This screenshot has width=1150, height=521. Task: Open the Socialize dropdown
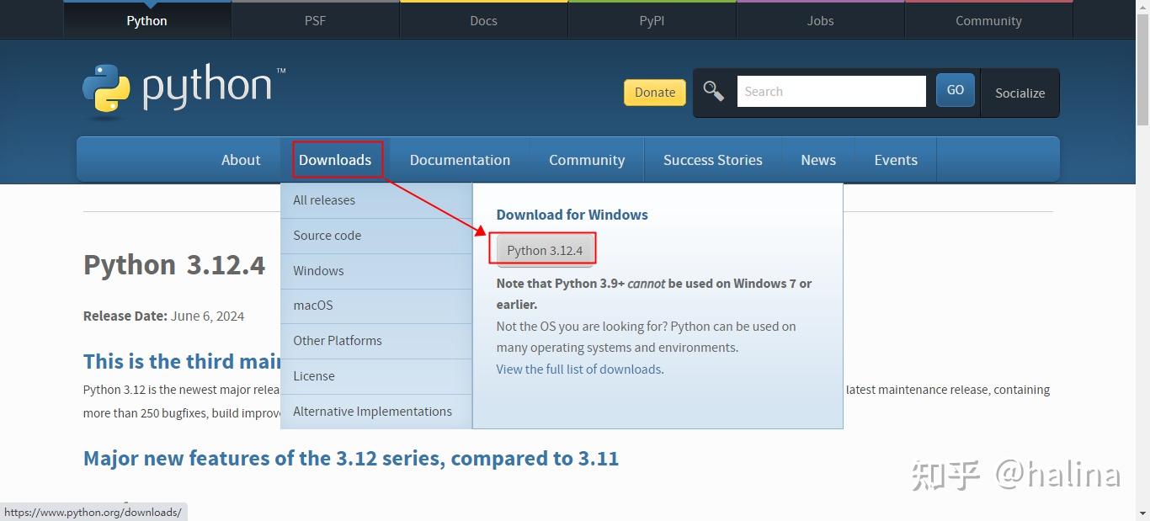click(1020, 93)
